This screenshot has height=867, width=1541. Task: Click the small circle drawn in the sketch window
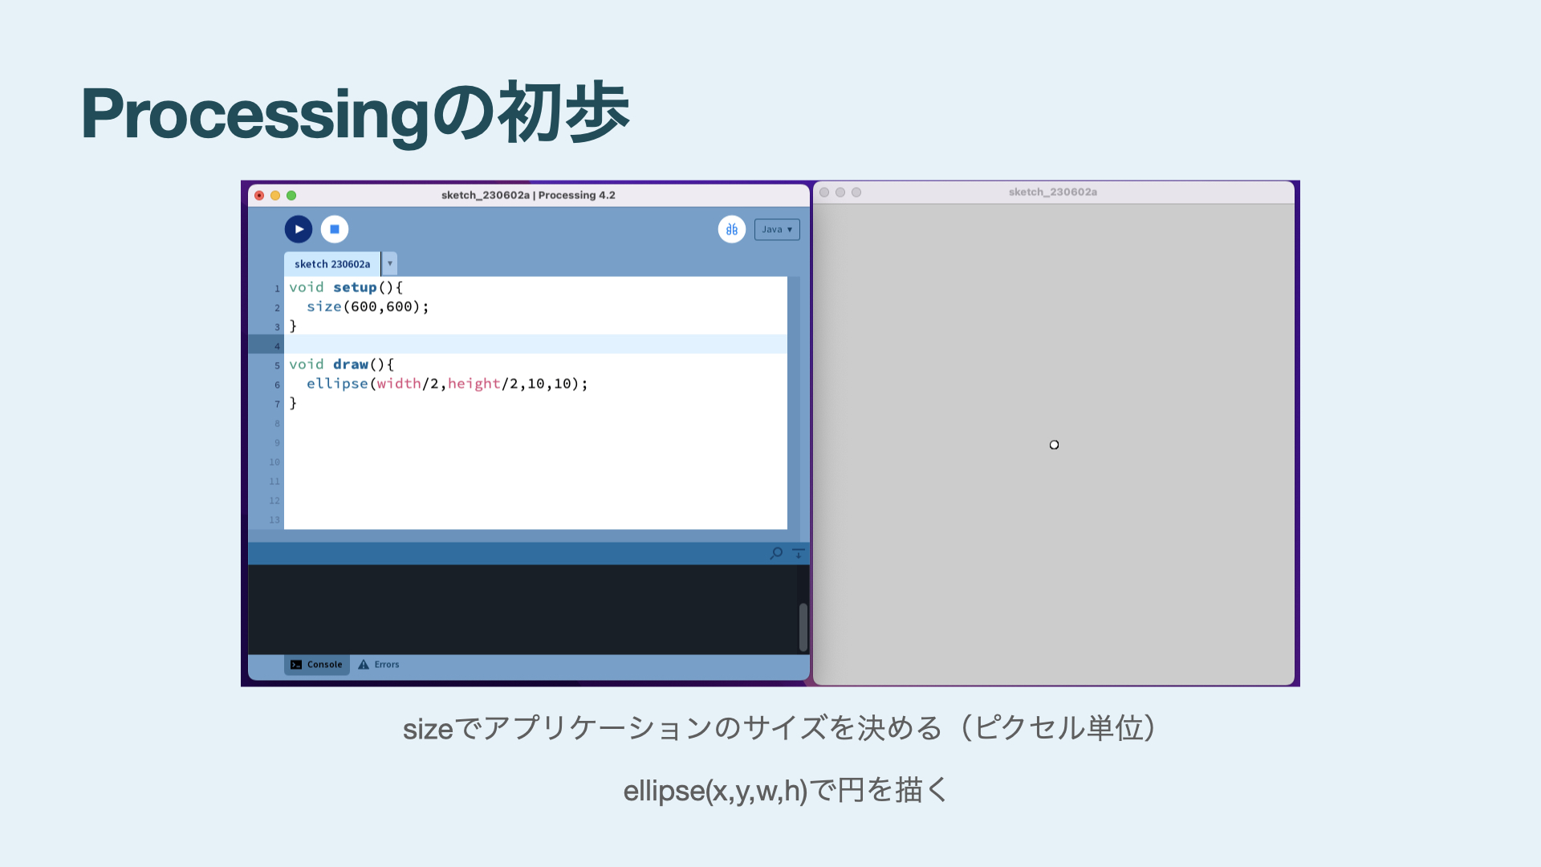coord(1054,445)
